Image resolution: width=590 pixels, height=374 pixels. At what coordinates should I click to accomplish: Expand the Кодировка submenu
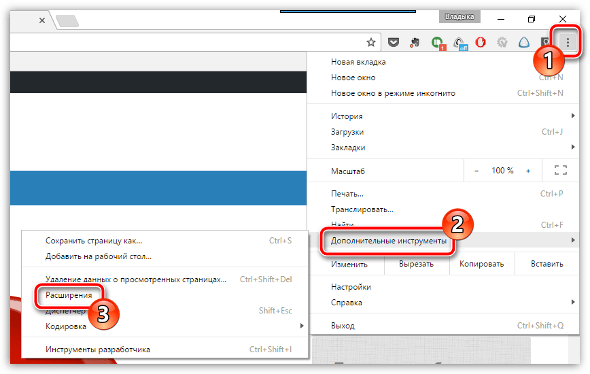click(x=164, y=326)
